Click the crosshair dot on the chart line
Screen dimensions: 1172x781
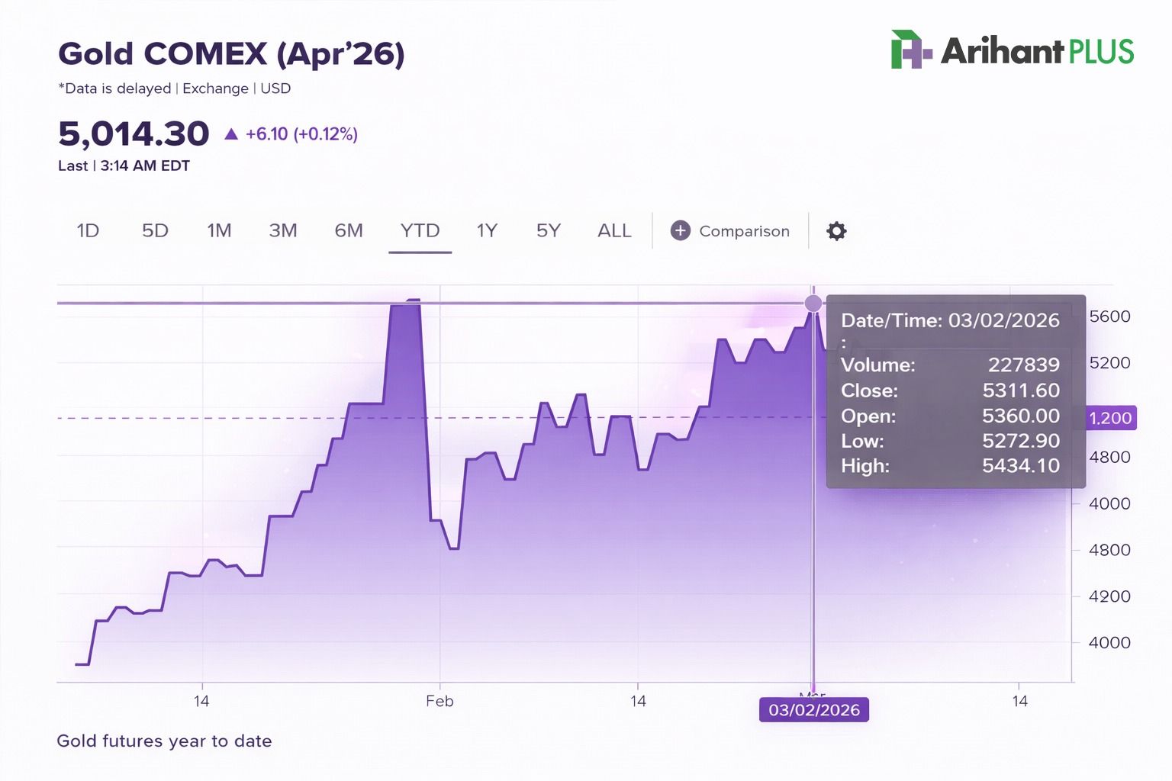tap(813, 304)
